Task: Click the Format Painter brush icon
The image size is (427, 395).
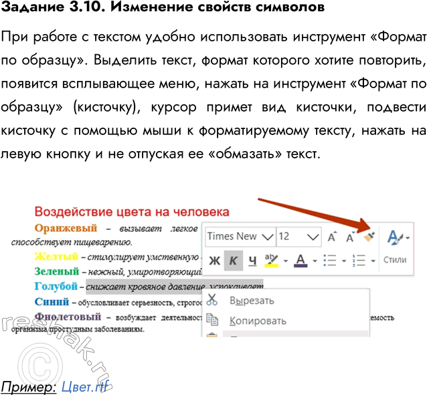Action: coord(369,236)
